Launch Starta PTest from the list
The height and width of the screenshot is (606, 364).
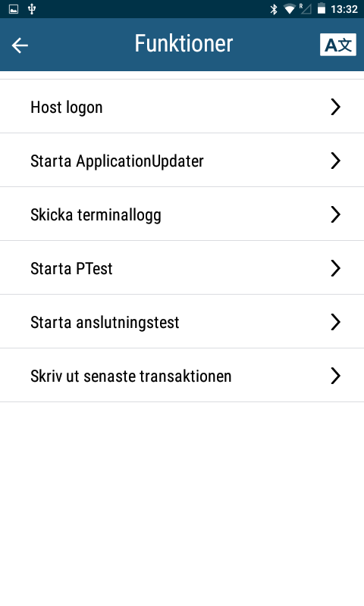(x=182, y=267)
